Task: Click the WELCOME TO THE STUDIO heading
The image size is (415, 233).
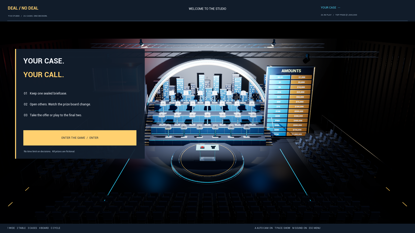Action: [208, 9]
